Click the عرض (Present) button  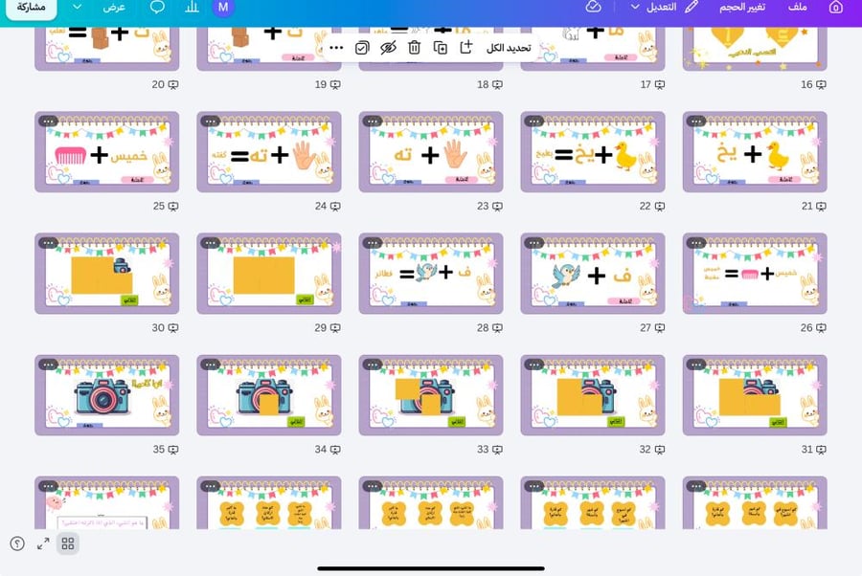[x=114, y=7]
